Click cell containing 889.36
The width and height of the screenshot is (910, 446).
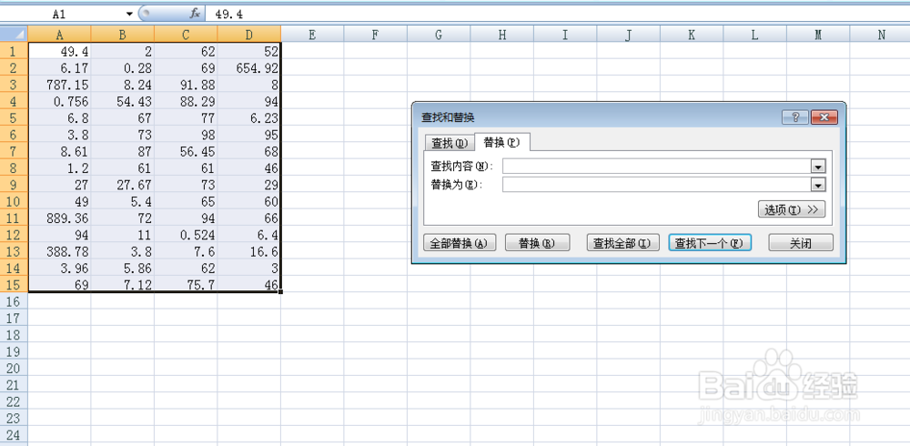pyautogui.click(x=60, y=218)
